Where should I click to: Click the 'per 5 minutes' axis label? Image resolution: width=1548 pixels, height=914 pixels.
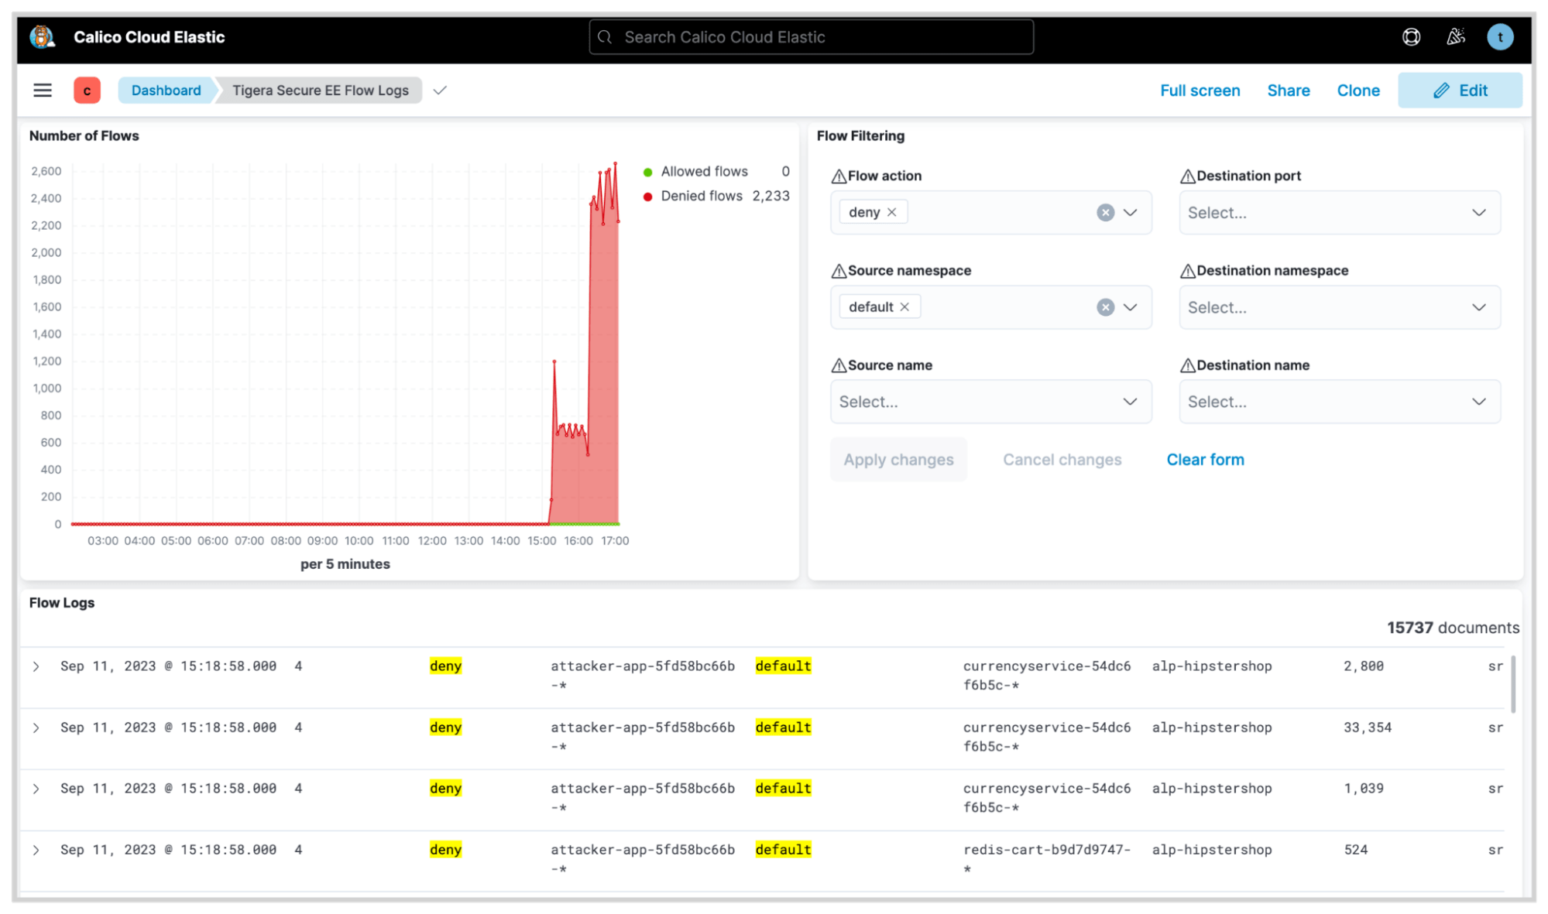(345, 564)
